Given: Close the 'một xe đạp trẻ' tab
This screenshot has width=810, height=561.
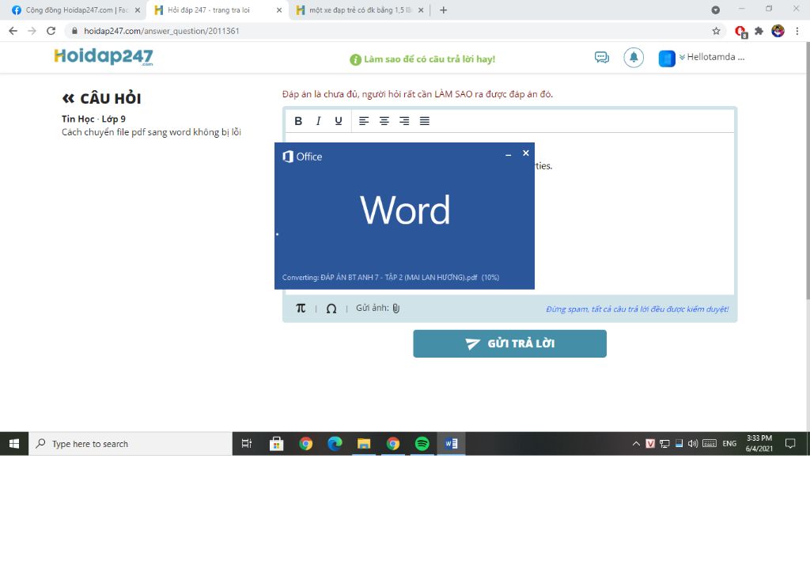Looking at the screenshot, I should pos(421,9).
